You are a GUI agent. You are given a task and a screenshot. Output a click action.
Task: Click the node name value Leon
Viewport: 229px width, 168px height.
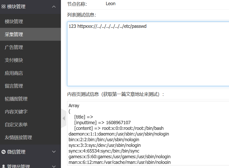110,4
